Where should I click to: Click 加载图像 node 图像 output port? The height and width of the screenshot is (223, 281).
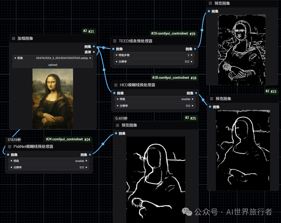pos(94,47)
